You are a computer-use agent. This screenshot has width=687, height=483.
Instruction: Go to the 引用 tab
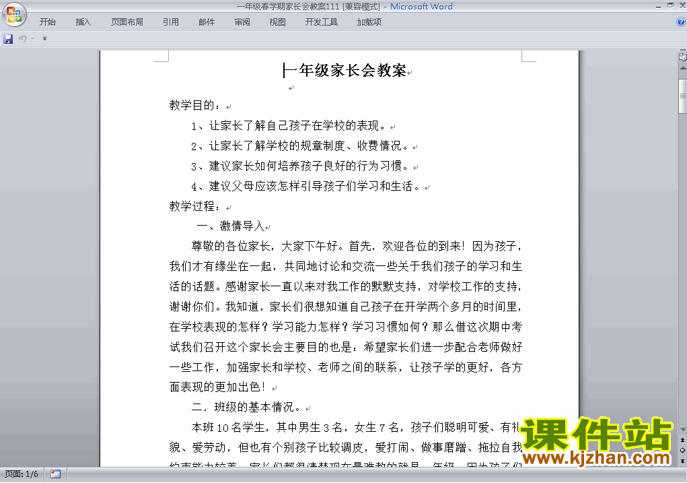(171, 22)
